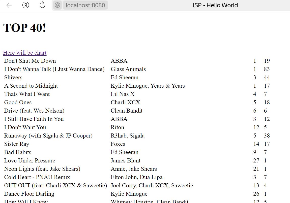Select the song Don't Shut Me Down
290x203 pixels.
pos(30,61)
